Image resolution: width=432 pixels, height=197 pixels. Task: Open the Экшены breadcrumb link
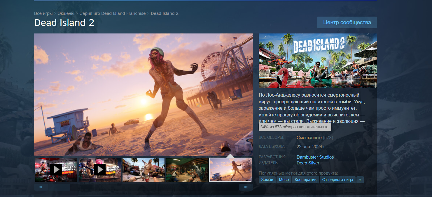66,13
